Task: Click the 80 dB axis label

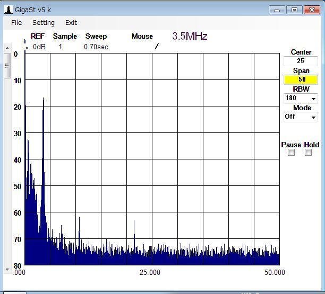Action: 18,266
